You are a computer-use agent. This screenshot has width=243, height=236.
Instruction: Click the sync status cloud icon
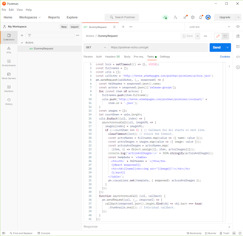pyautogui.click(x=165, y=17)
